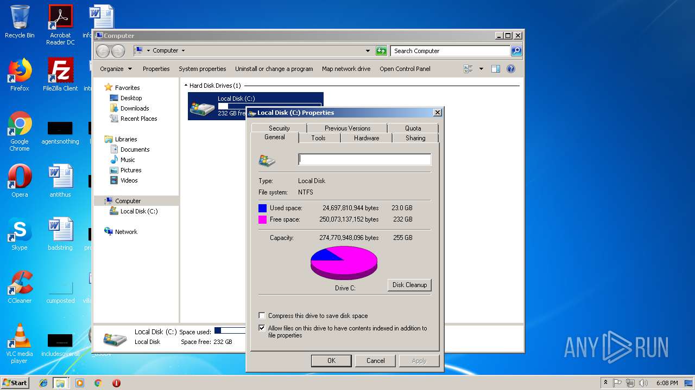This screenshot has height=390, width=695.
Task: Open view options dropdown arrow
Action: click(481, 69)
